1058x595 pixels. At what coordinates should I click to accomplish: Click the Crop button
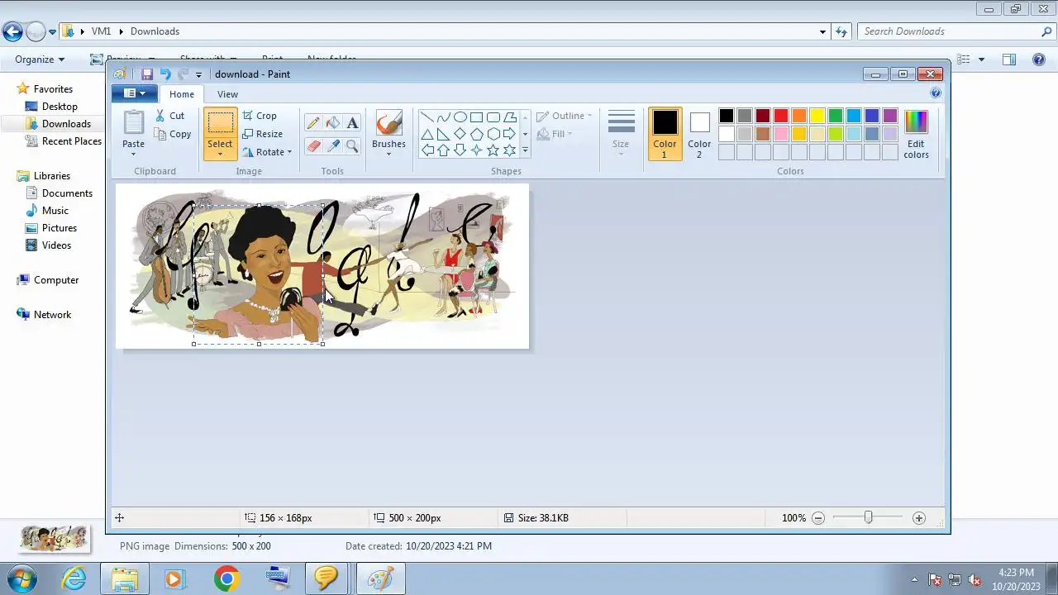[x=260, y=116]
